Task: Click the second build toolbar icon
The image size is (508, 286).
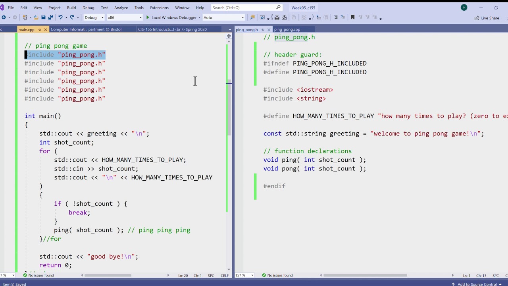Action: click(x=284, y=17)
